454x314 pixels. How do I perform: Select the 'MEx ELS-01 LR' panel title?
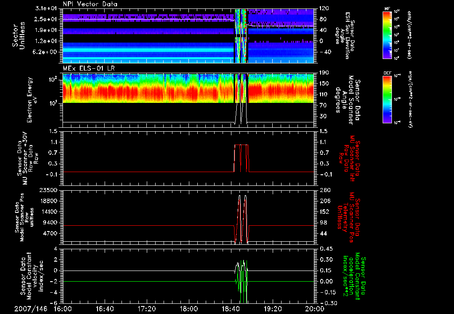point(88,68)
